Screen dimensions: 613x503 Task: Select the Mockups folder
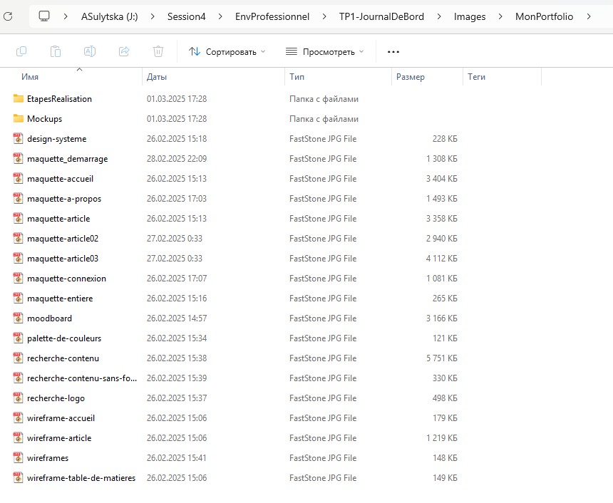[44, 119]
